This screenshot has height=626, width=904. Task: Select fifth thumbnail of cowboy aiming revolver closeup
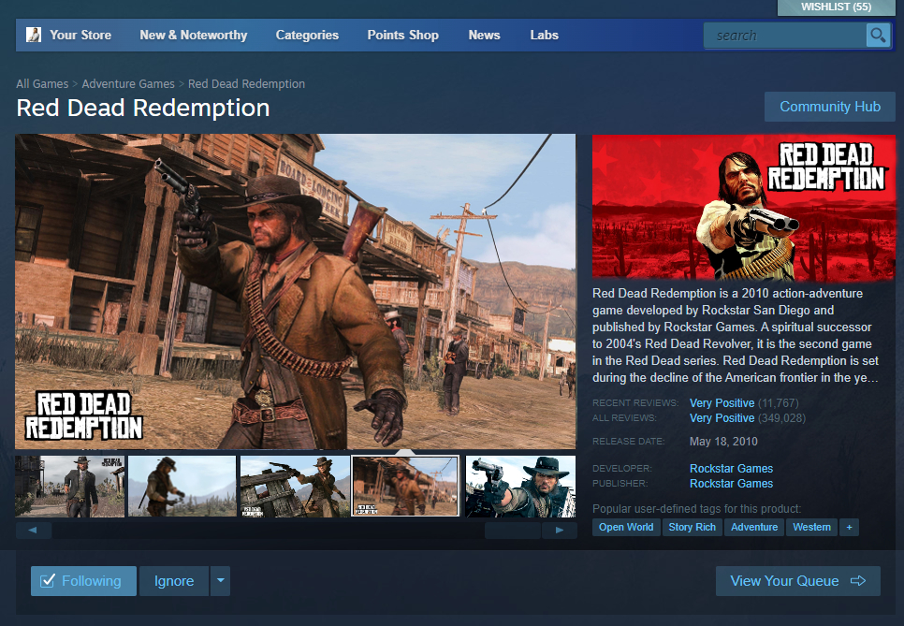point(520,487)
